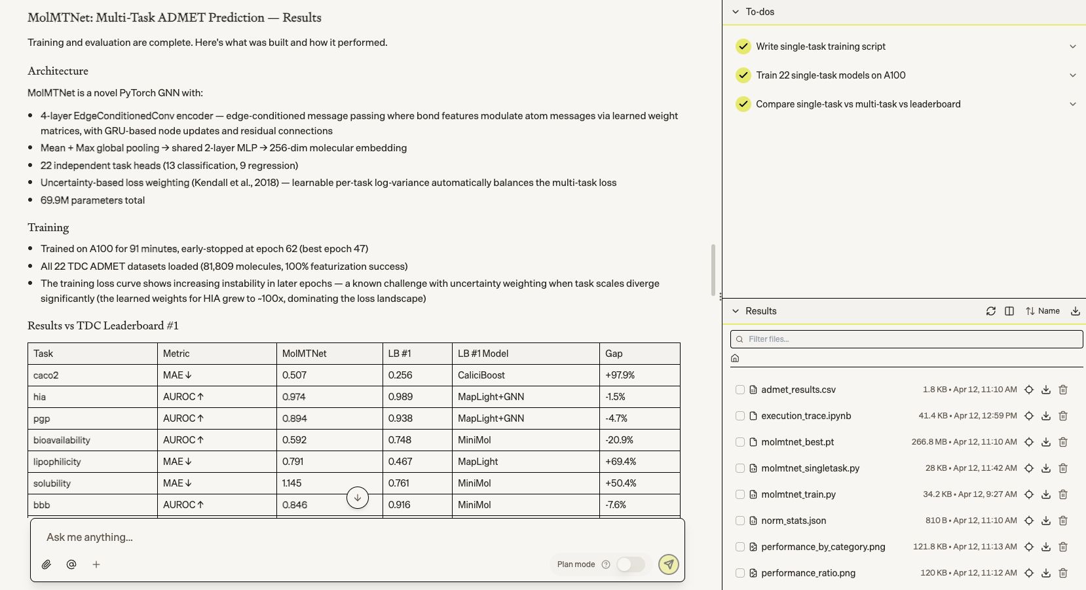Download performance_ratio.png
1086x590 pixels.
1046,573
